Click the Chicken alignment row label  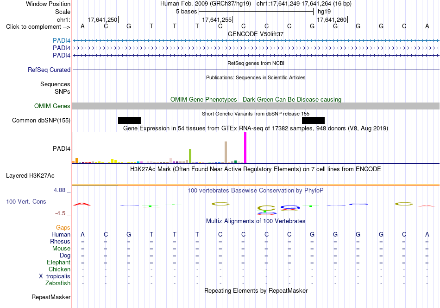click(59, 269)
